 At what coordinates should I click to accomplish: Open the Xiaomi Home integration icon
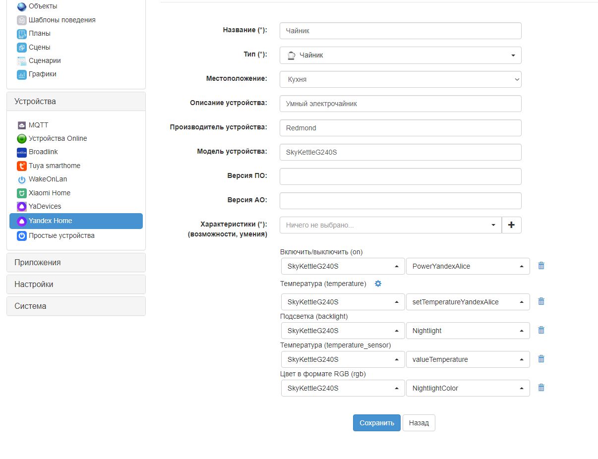(x=21, y=193)
